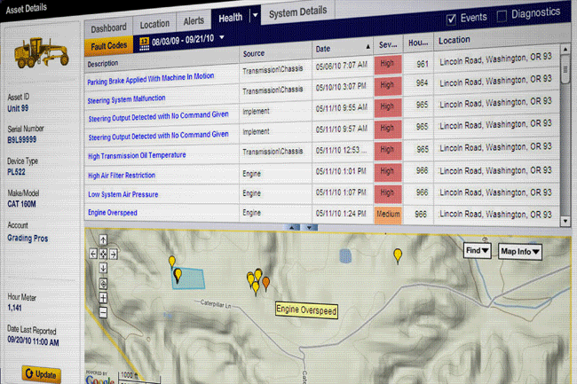
Task: Click the Fault Codes button
Action: [109, 44]
